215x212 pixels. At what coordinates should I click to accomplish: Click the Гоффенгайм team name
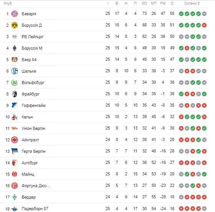click(33, 105)
